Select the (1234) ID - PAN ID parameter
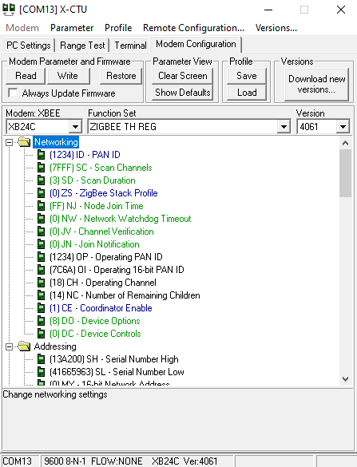Viewport: 357px width, 467px height. point(85,155)
